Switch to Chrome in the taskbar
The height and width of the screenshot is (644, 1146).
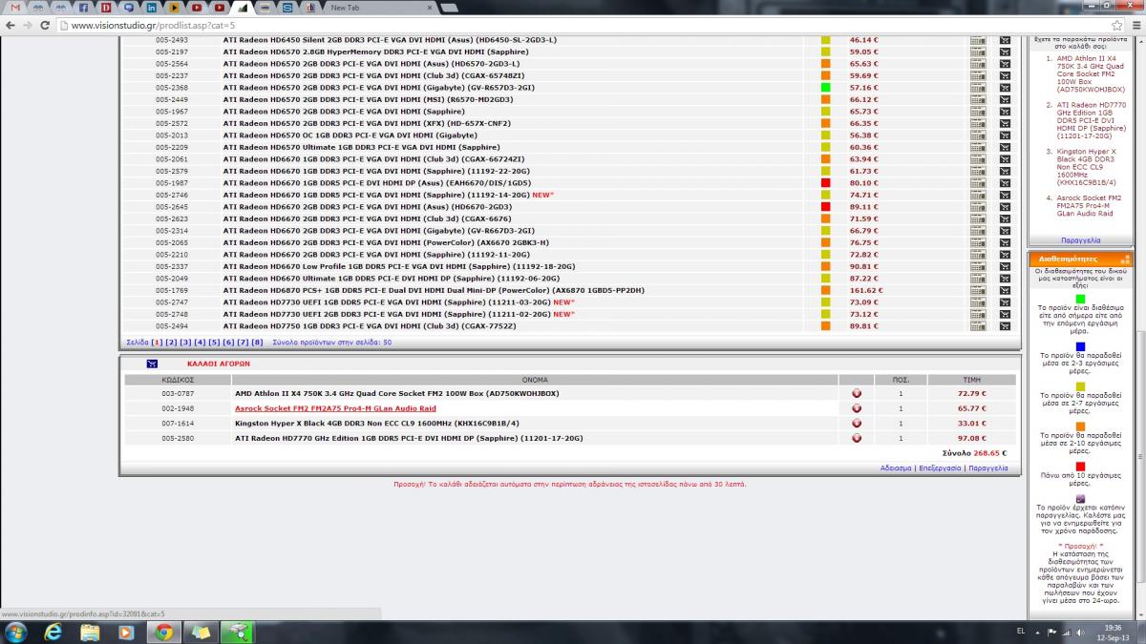(x=163, y=632)
